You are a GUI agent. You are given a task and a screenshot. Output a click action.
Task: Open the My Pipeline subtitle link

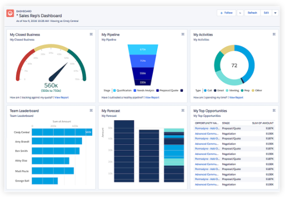point(109,40)
